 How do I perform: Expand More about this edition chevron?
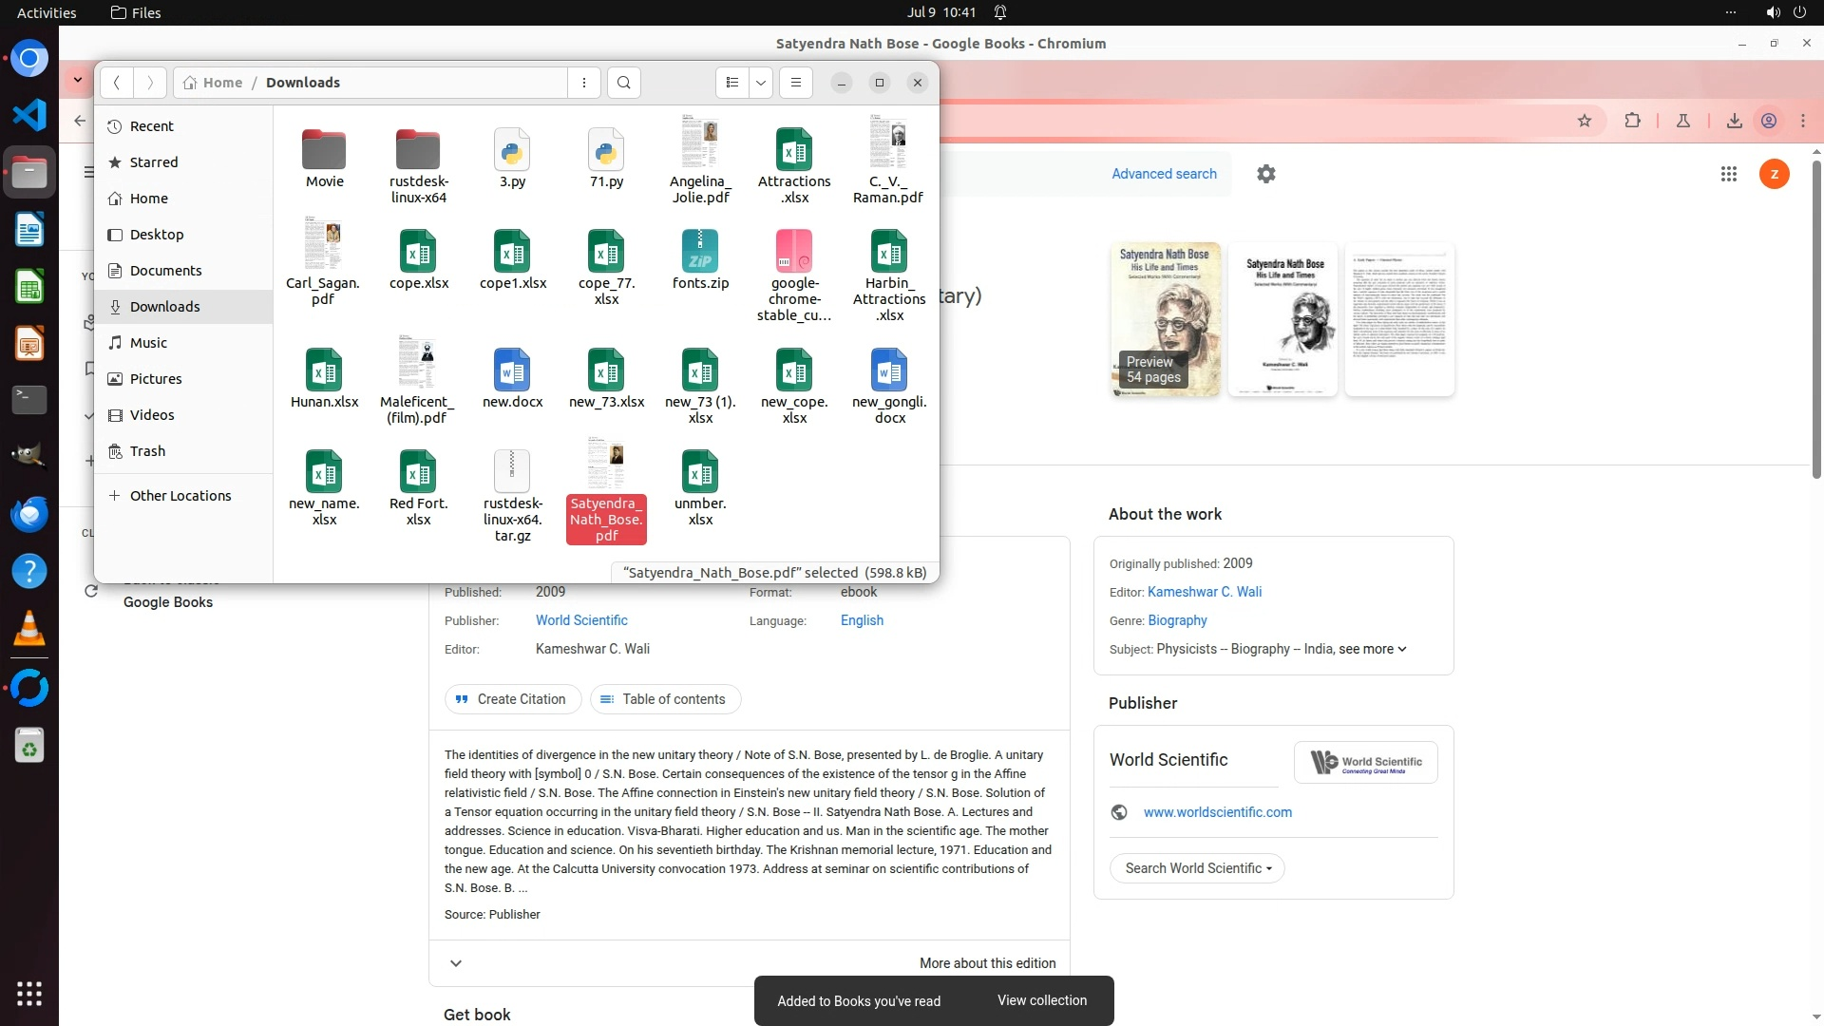[x=456, y=963]
